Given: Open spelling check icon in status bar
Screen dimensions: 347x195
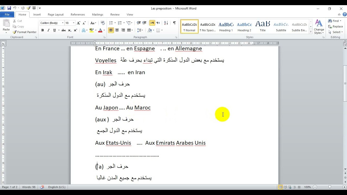Looking at the screenshot, I should click(42, 187).
